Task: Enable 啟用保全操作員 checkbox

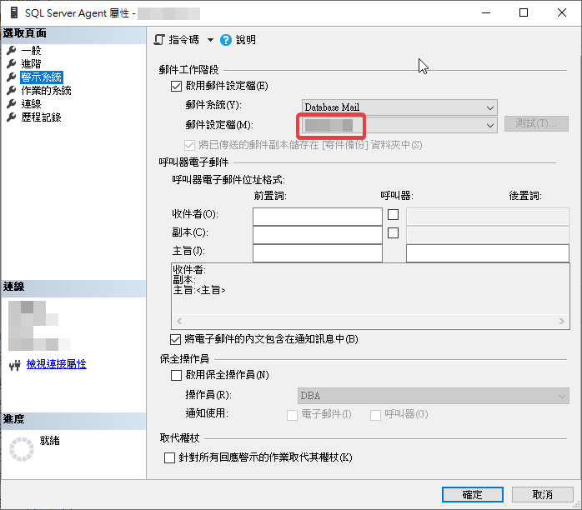Action: coord(176,376)
